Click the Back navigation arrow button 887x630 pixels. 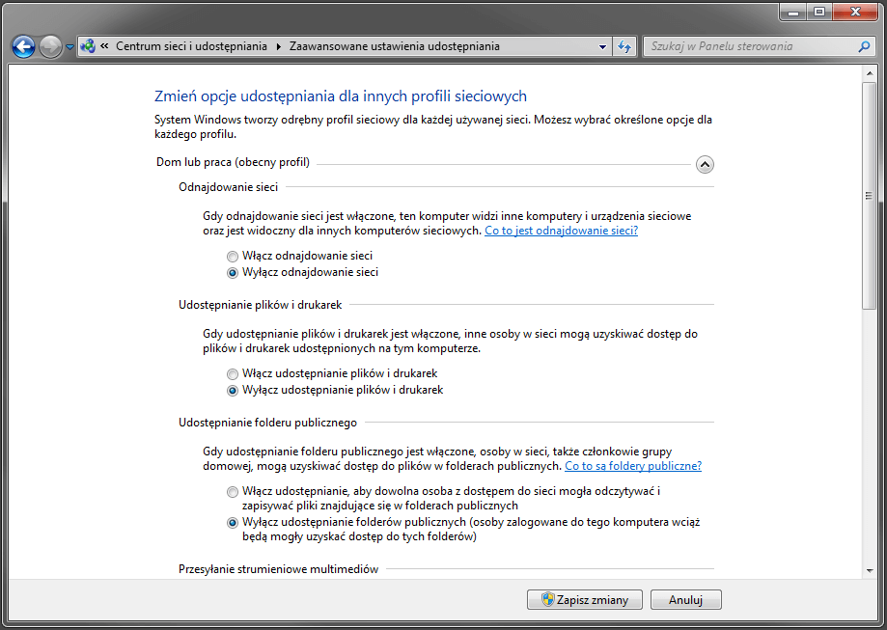(x=23, y=46)
